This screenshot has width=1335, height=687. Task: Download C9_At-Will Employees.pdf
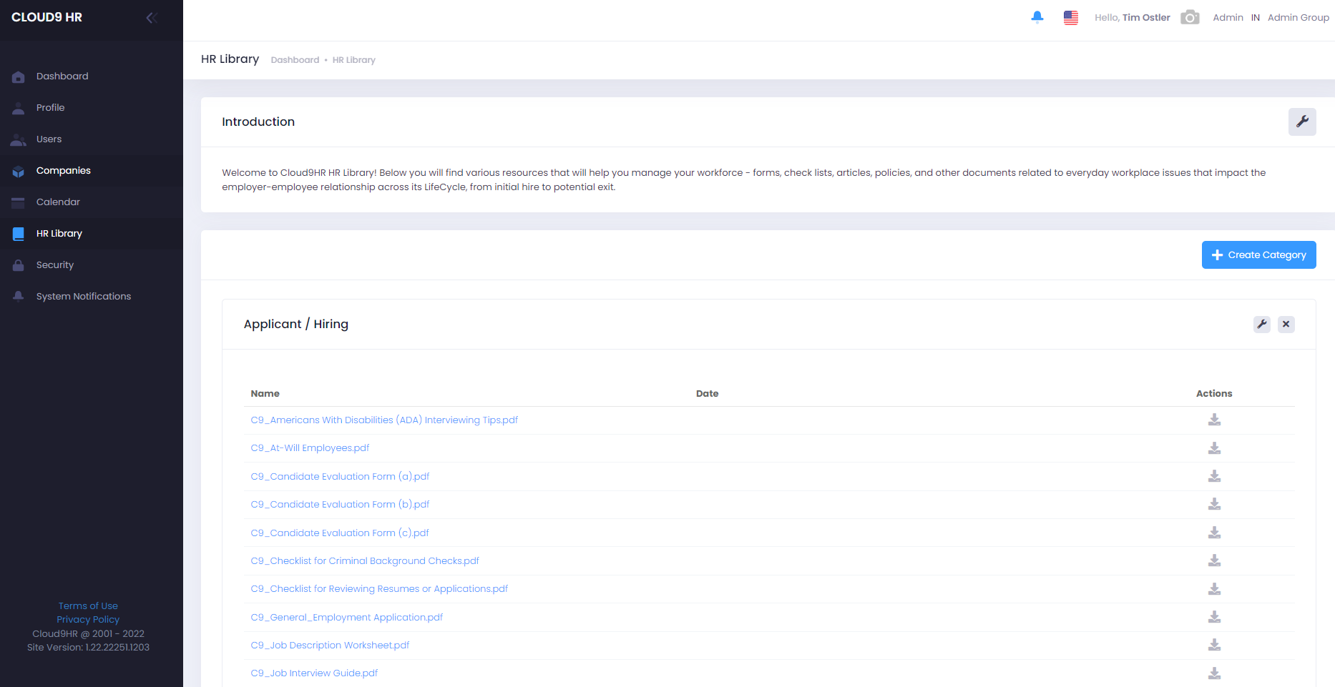pyautogui.click(x=1214, y=448)
